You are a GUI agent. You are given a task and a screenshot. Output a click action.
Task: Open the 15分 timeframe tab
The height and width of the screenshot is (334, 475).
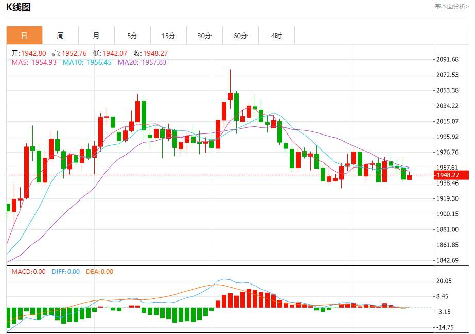[x=168, y=36]
